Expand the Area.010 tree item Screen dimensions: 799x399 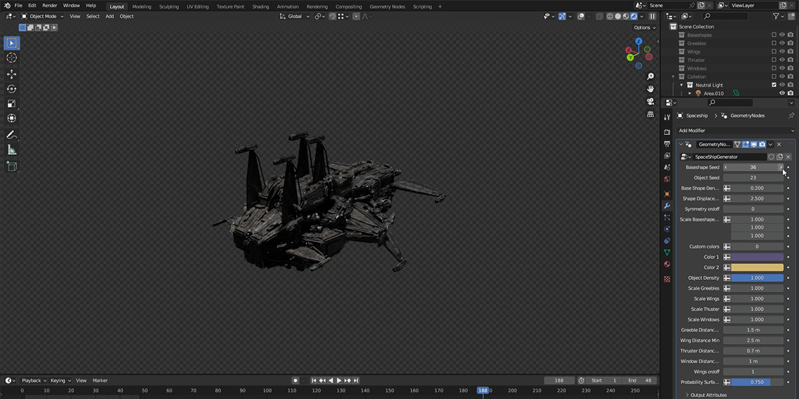690,93
